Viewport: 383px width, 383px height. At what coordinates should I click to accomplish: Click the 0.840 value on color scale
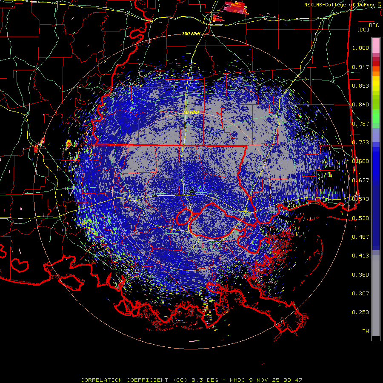[360, 105]
